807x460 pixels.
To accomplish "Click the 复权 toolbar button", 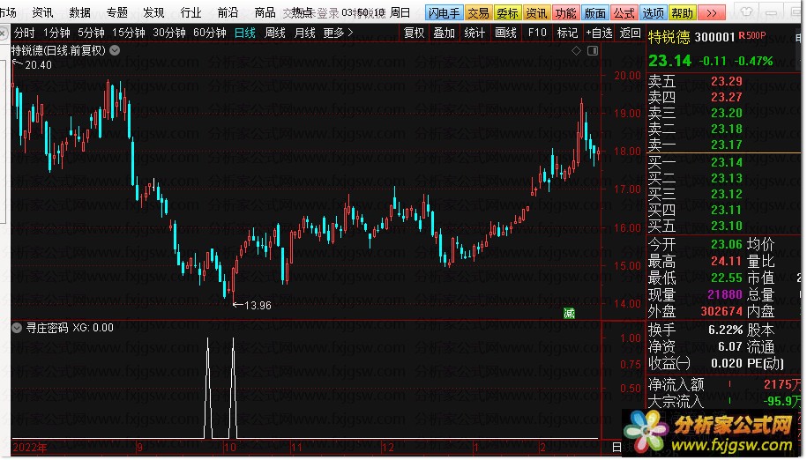I will point(415,33).
